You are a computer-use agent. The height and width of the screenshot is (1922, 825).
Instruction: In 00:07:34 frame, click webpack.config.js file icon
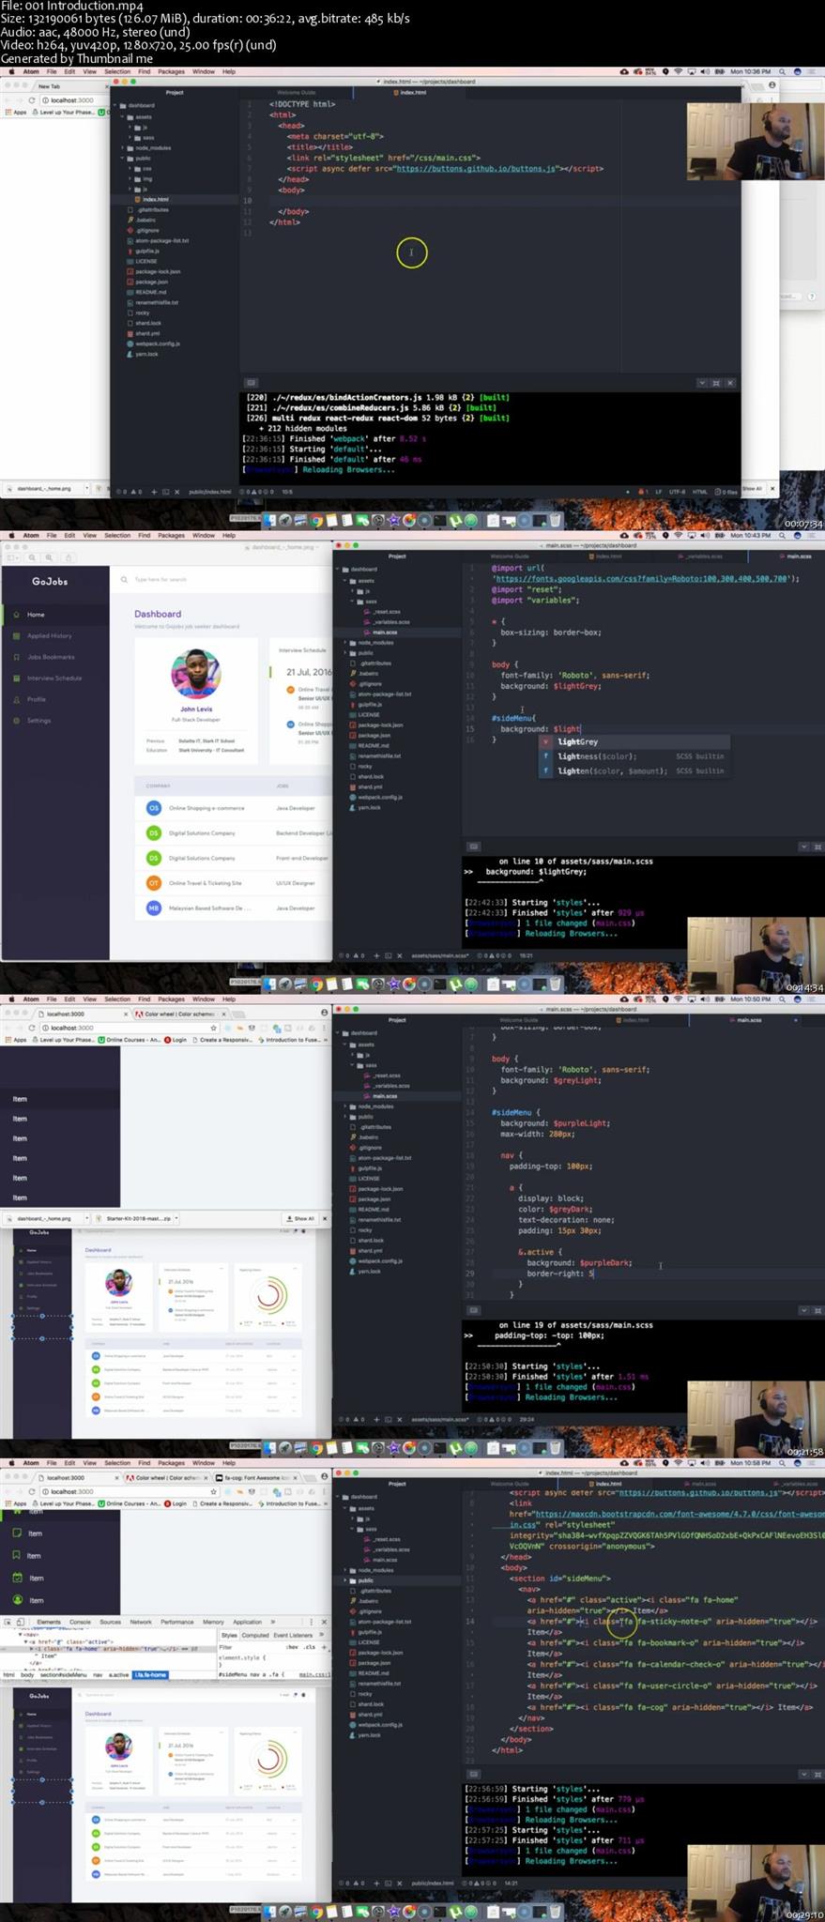(130, 344)
